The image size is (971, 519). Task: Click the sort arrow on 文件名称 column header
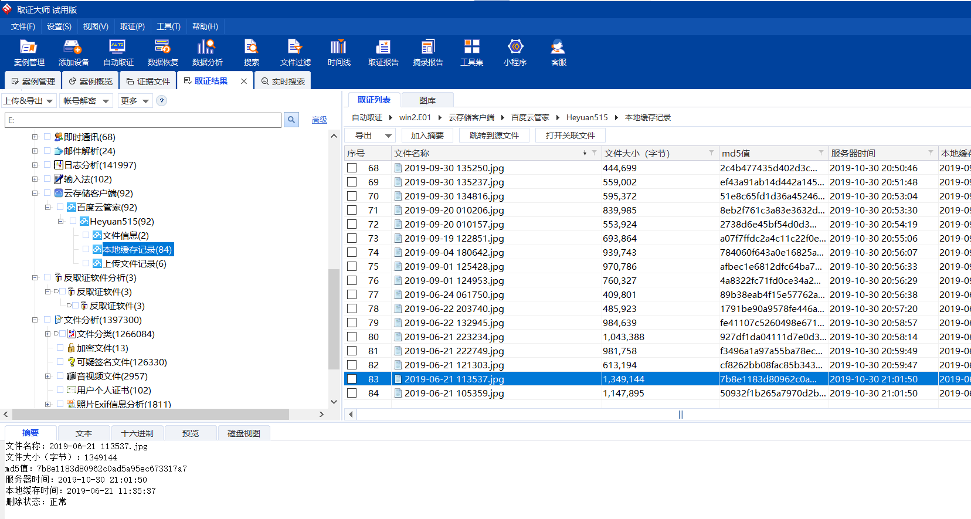[x=585, y=153]
